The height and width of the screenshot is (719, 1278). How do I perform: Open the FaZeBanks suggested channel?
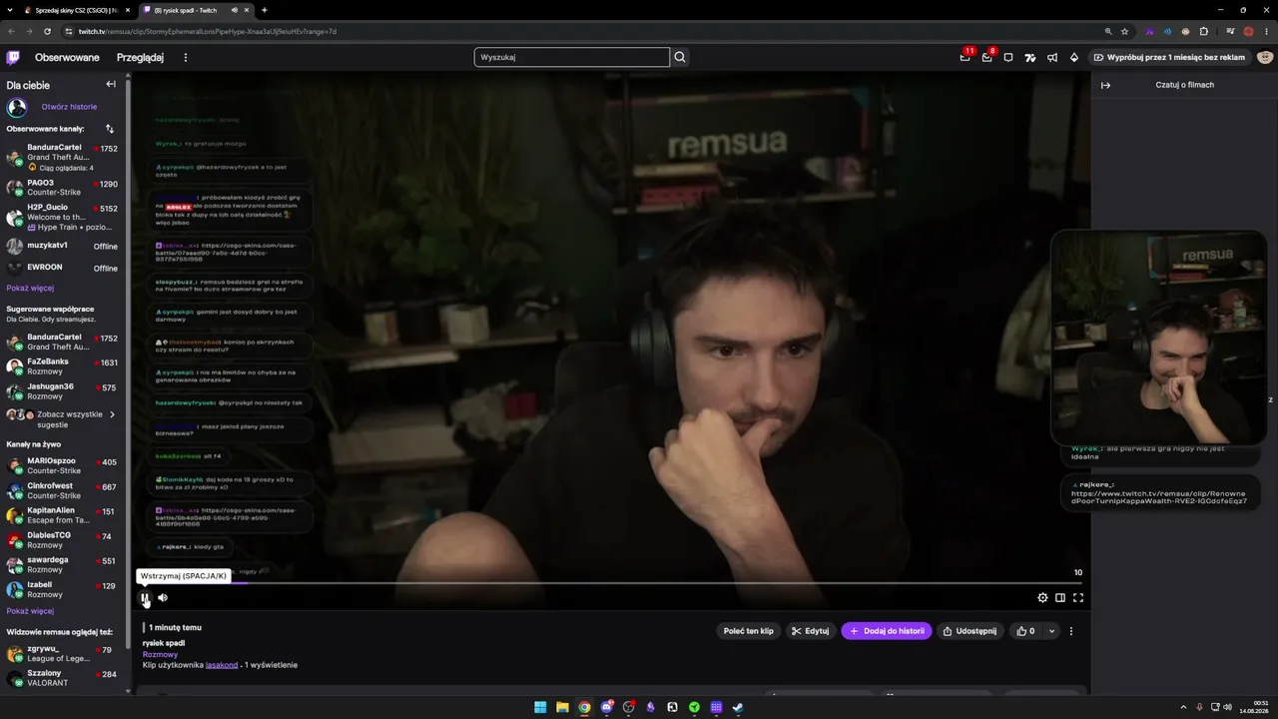pos(62,366)
